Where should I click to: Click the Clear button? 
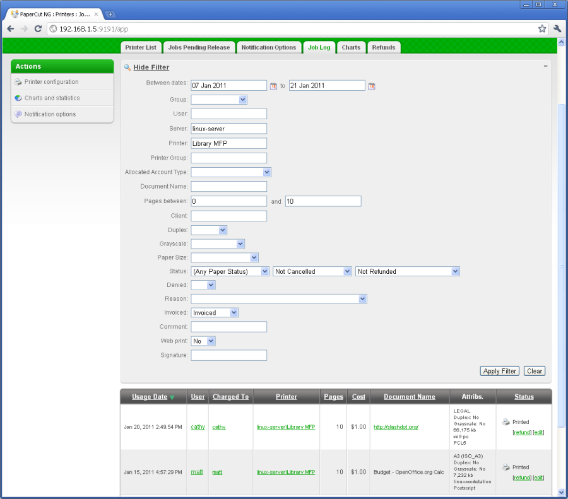coord(535,371)
